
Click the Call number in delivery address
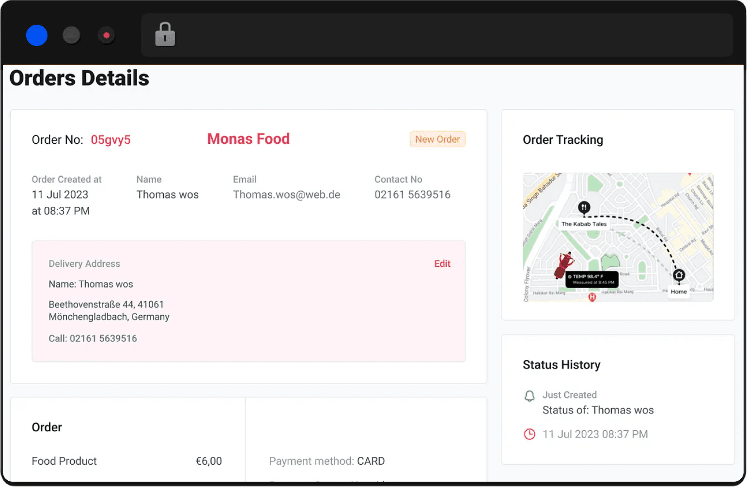coord(103,338)
